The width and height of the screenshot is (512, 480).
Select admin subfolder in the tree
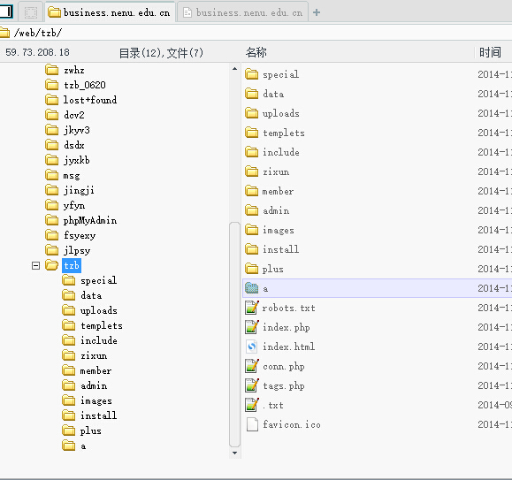click(x=94, y=385)
